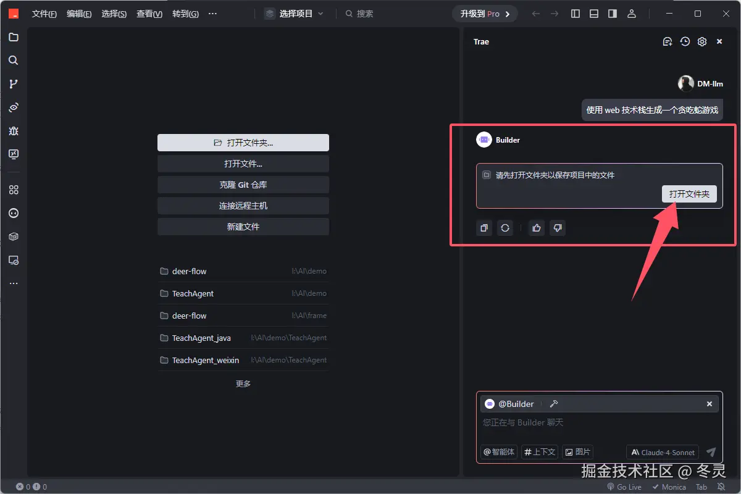Viewport: 741px width, 494px height.
Task: Open the Trae chat history icon
Action: 685,41
